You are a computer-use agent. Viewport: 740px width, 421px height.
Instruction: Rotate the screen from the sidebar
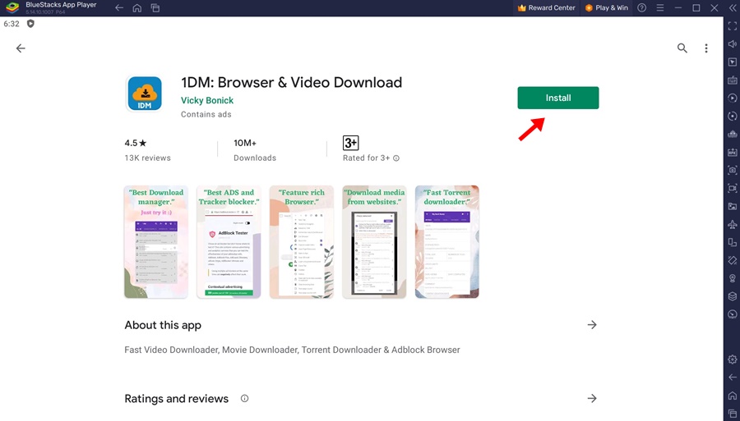733,242
